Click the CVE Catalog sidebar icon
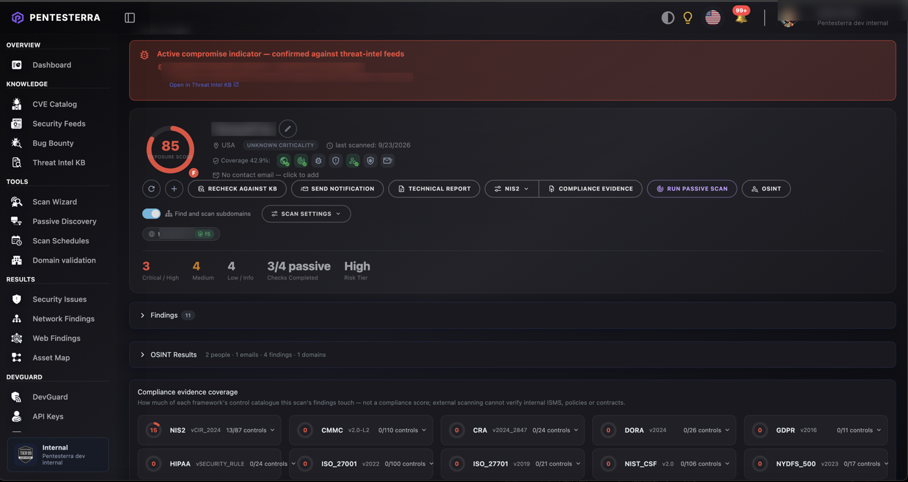 (x=17, y=104)
